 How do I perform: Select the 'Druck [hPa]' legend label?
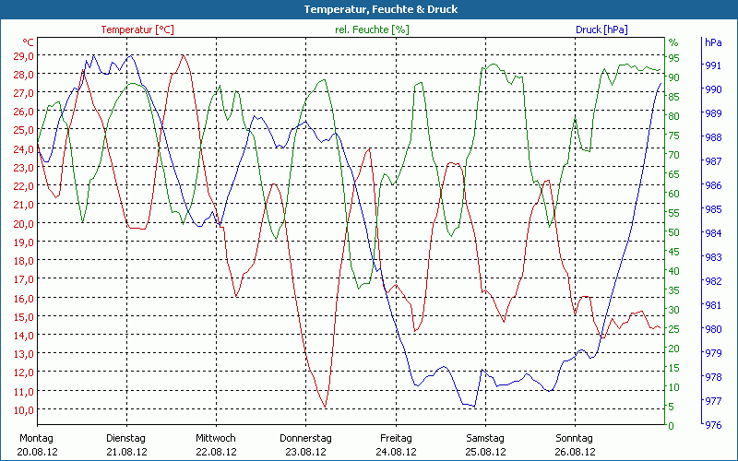(601, 30)
